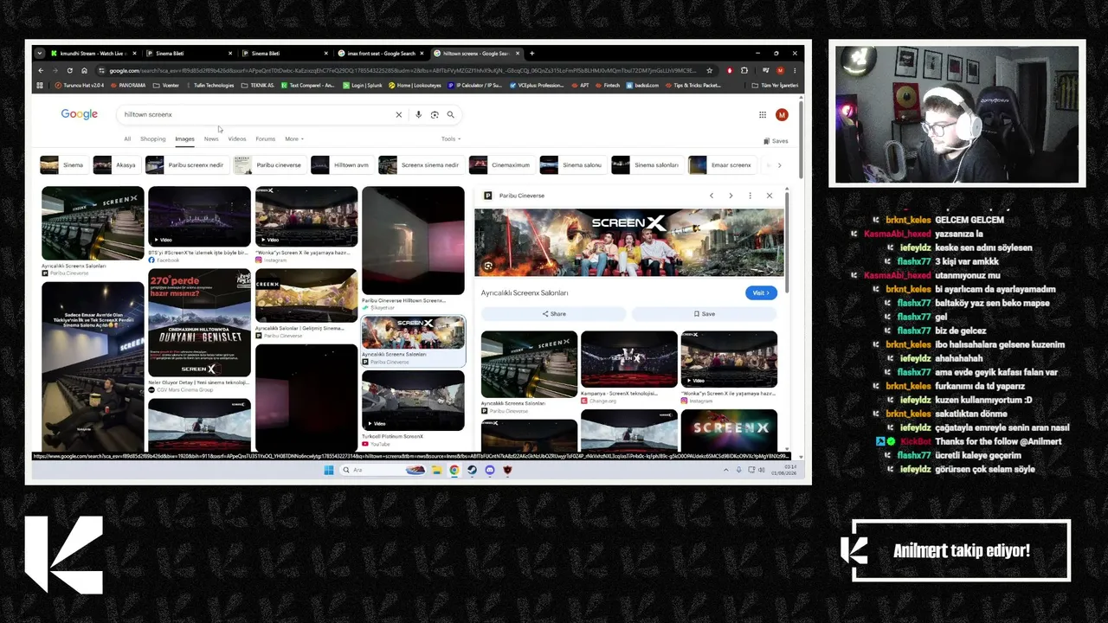Show the next image in the preview panel

pos(731,196)
